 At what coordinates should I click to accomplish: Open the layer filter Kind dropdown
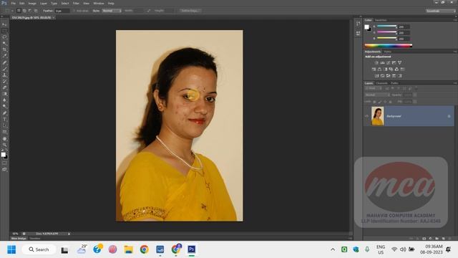click(x=373, y=88)
